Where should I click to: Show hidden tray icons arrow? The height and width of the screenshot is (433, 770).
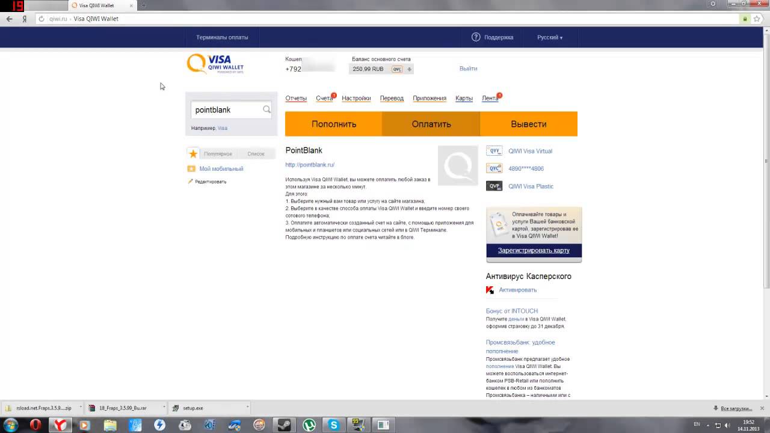point(708,425)
